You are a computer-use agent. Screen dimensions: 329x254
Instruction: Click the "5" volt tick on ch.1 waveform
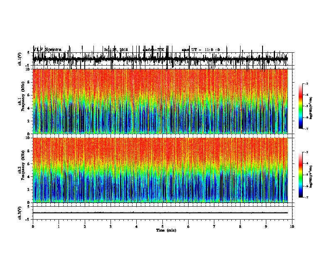tap(28, 53)
